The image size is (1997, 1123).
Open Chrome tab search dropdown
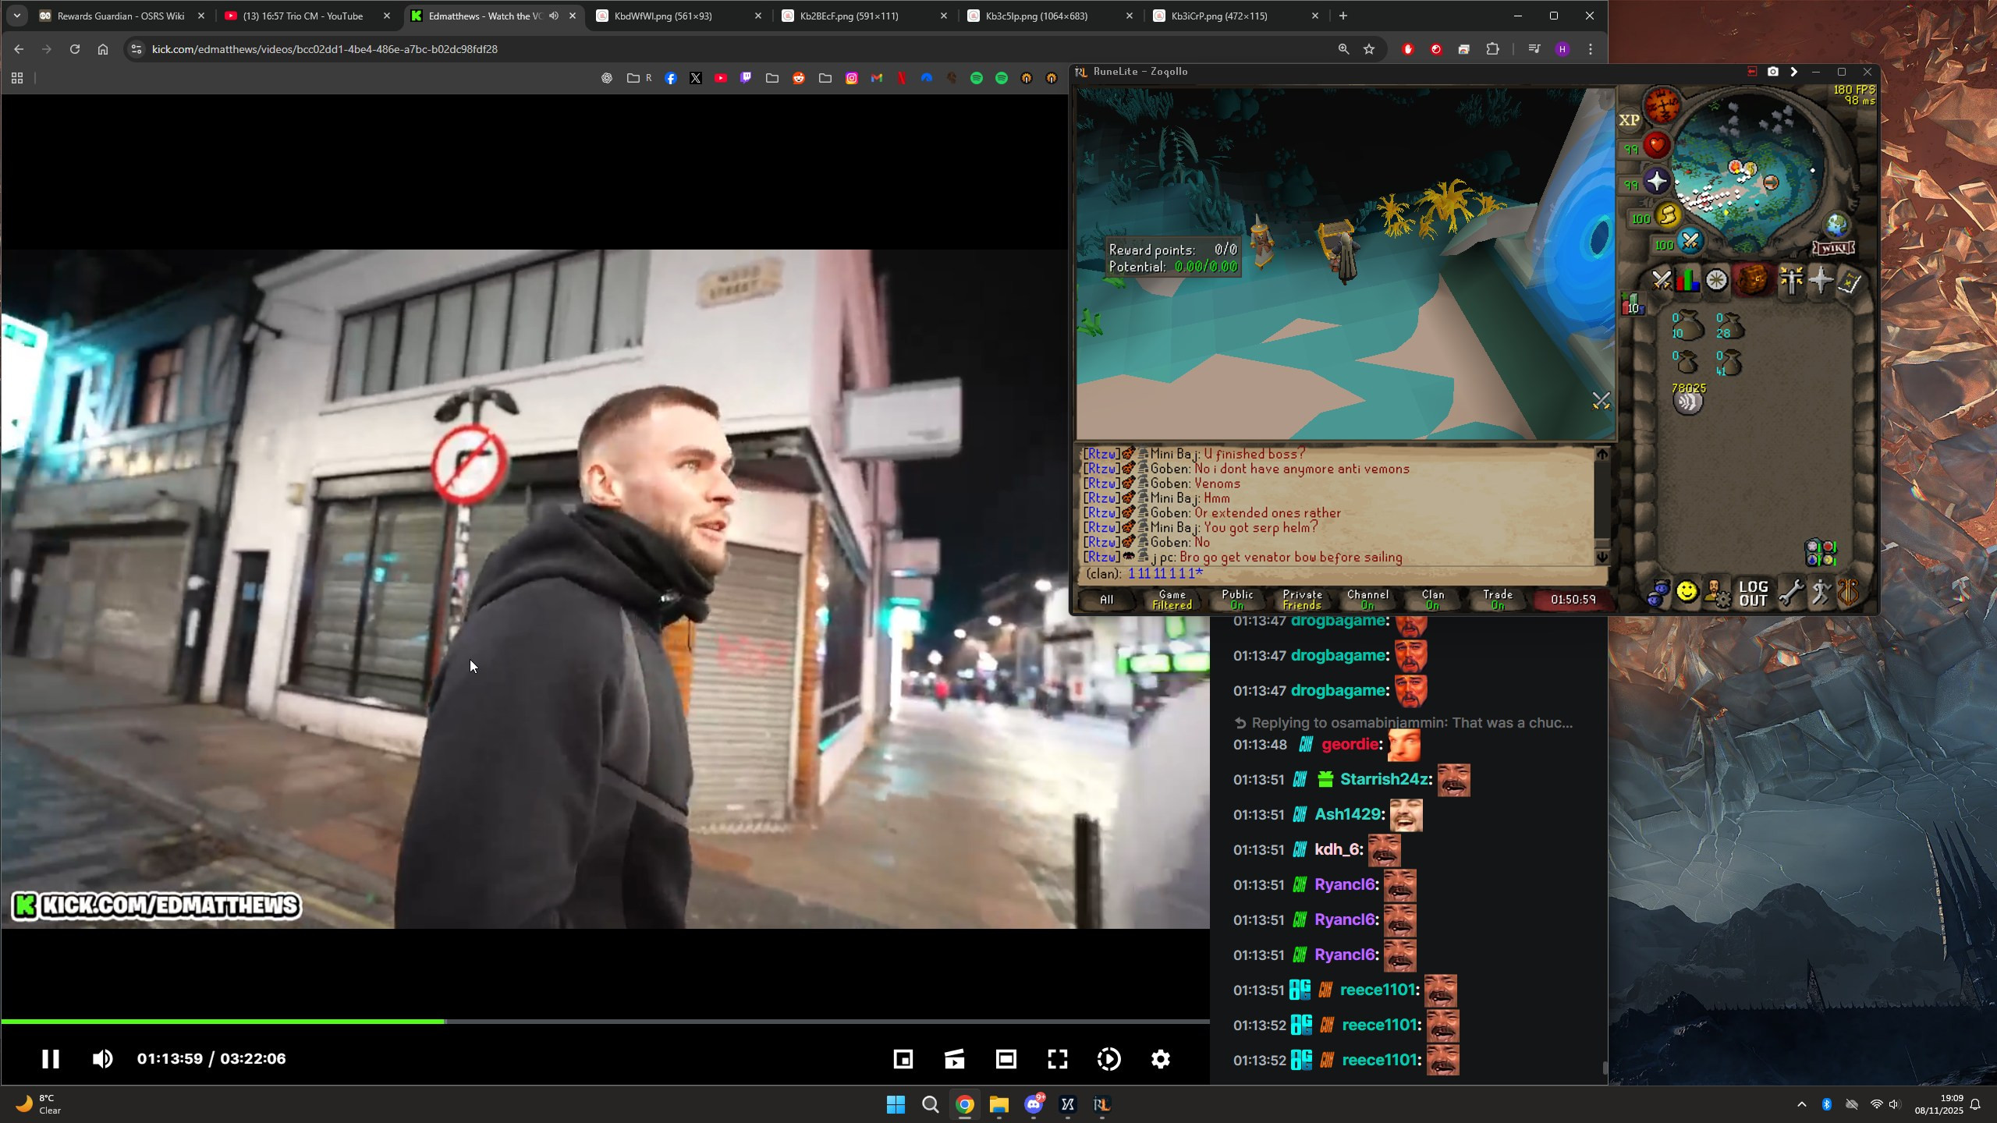point(16,16)
